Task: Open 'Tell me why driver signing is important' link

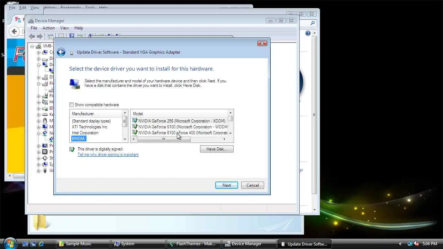Action: [108, 155]
